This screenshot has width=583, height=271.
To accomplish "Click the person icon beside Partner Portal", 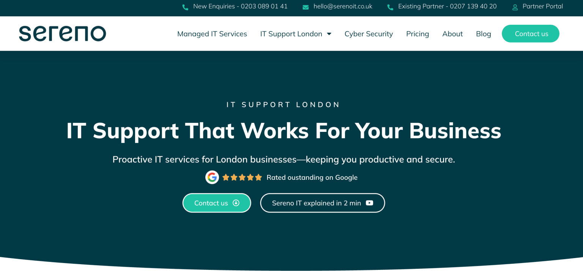I will pyautogui.click(x=515, y=7).
